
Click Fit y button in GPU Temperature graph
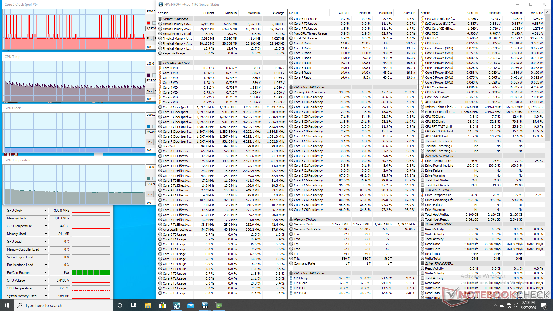point(149,194)
